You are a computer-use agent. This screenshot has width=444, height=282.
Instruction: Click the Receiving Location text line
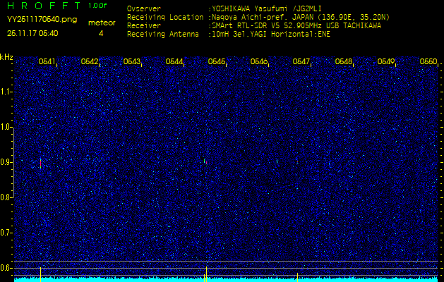(x=258, y=17)
